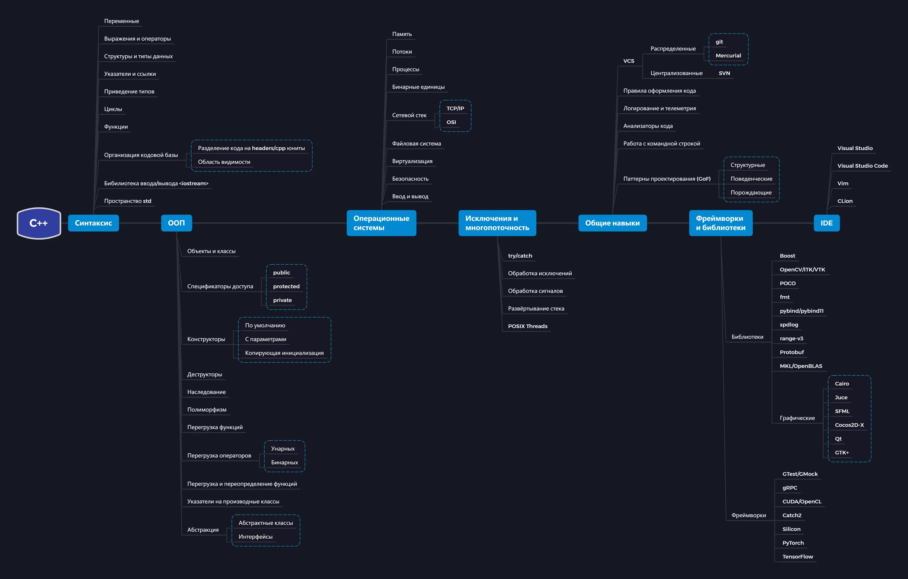Open the Исключения и многопоточность node

pos(497,223)
